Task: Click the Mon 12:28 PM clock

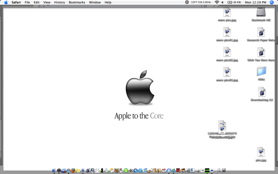Action: [255, 2]
